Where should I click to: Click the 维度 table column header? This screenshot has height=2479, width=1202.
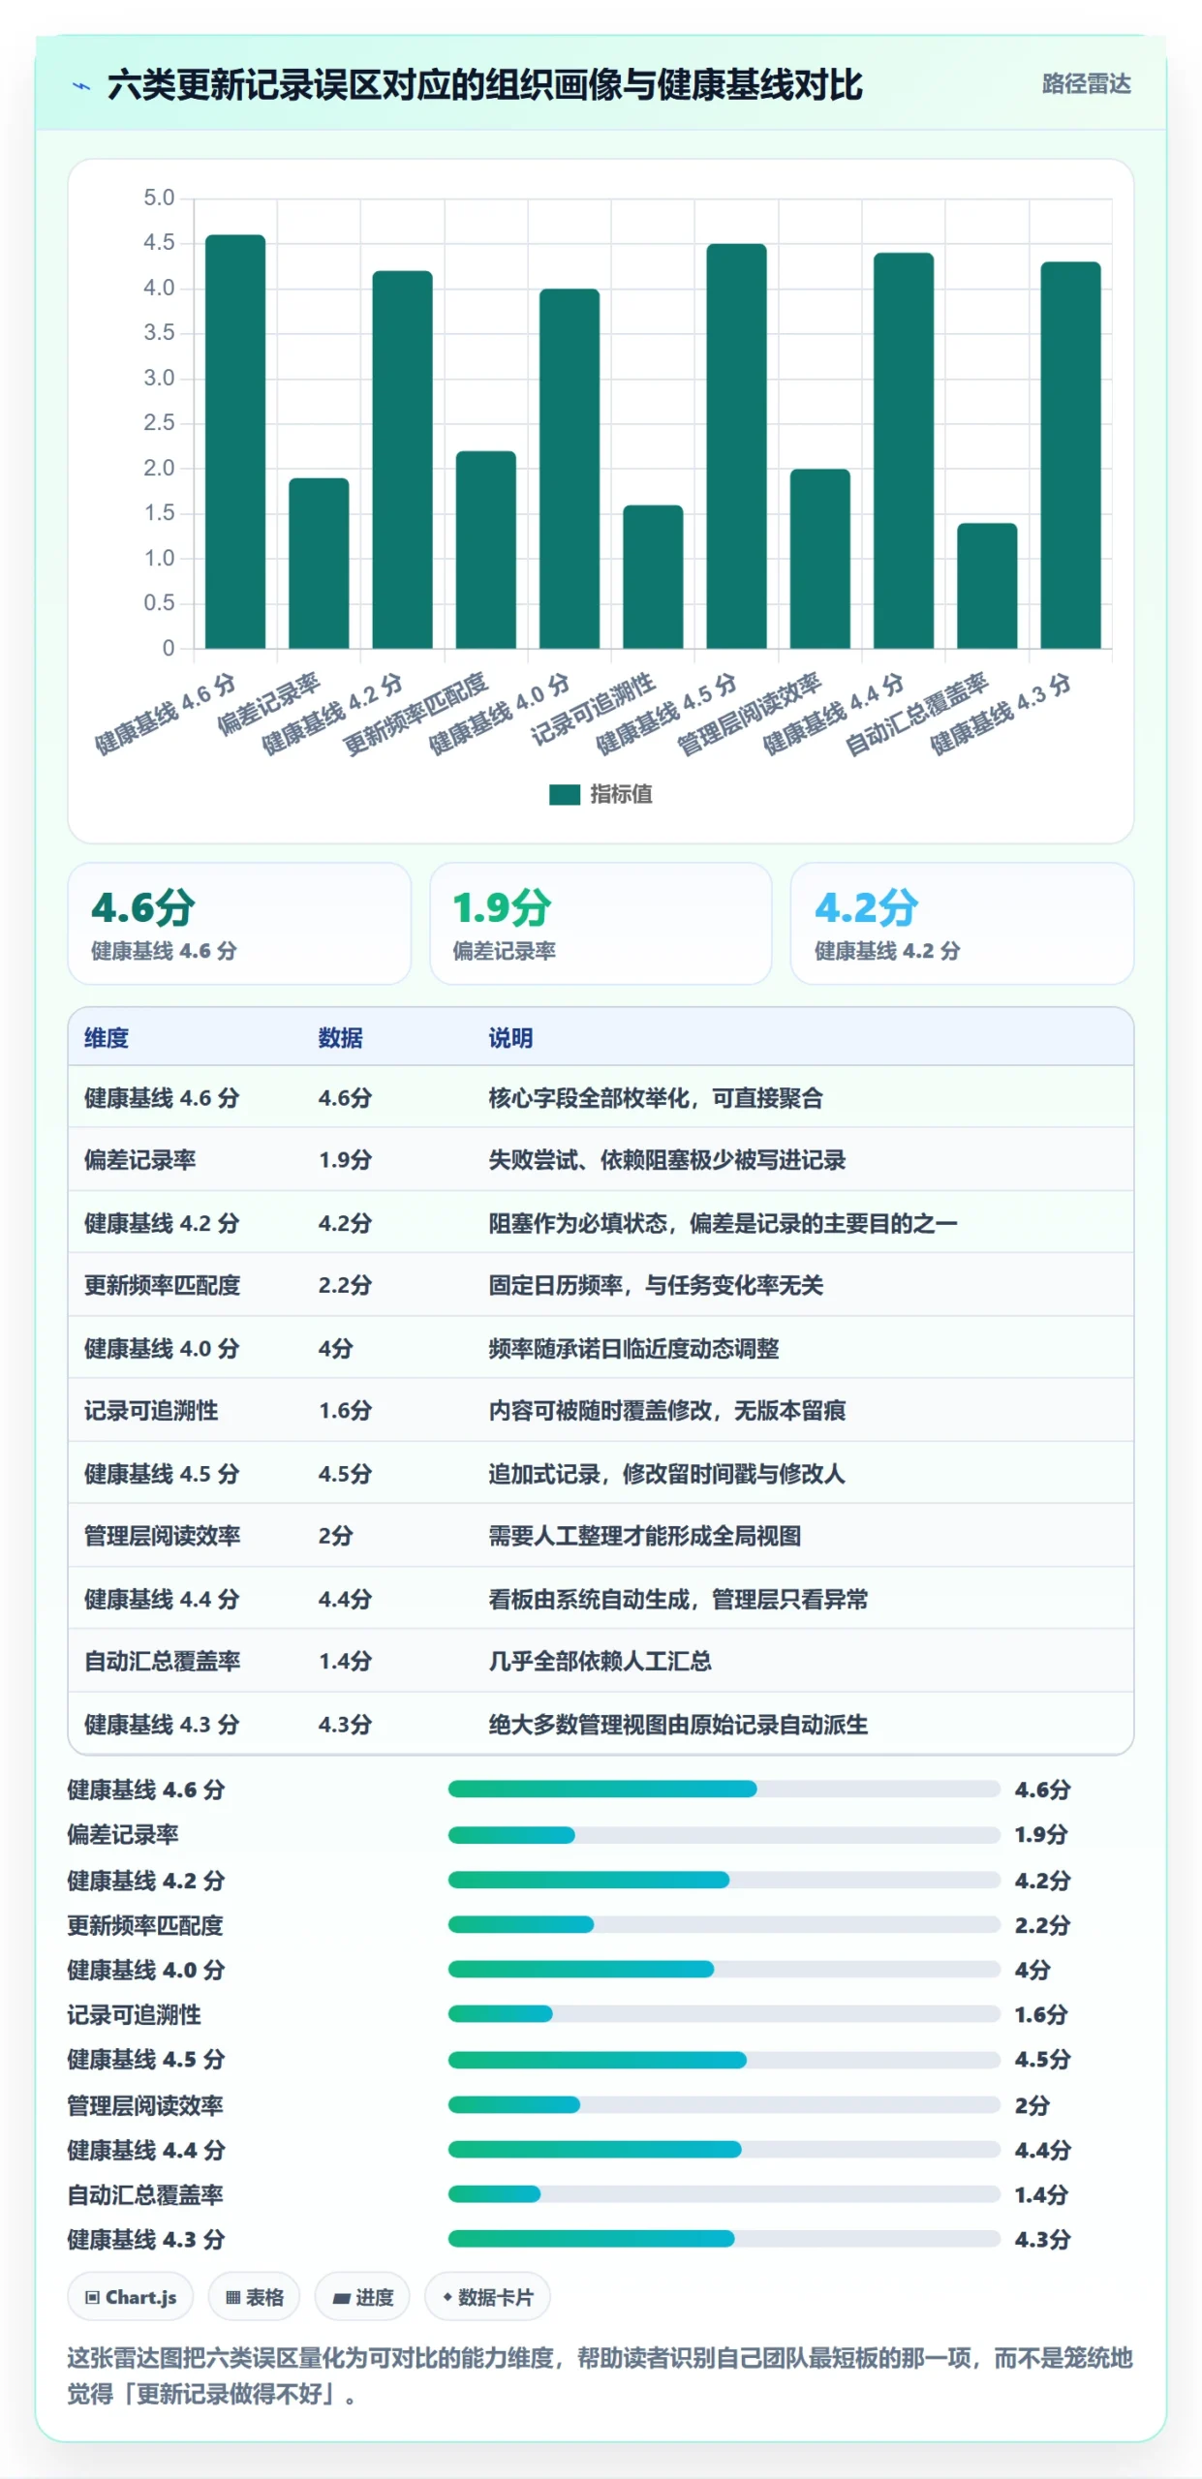pos(107,1038)
